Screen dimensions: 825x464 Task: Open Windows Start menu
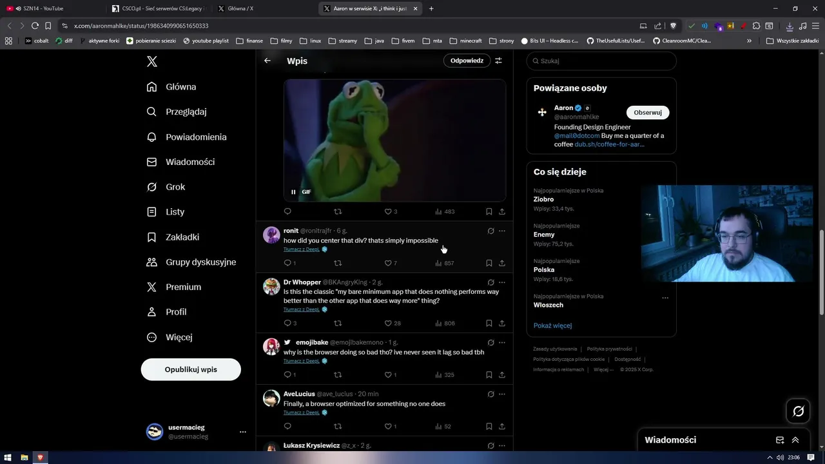click(x=8, y=458)
